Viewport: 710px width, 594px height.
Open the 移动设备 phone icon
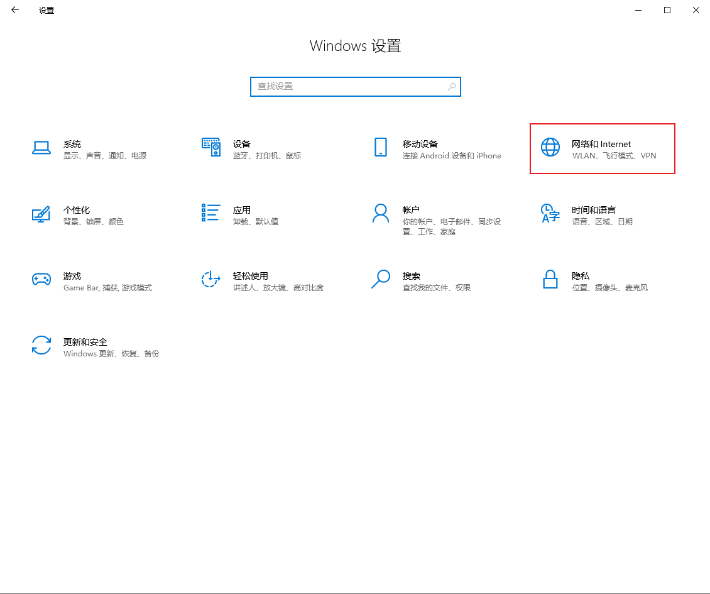pos(381,147)
